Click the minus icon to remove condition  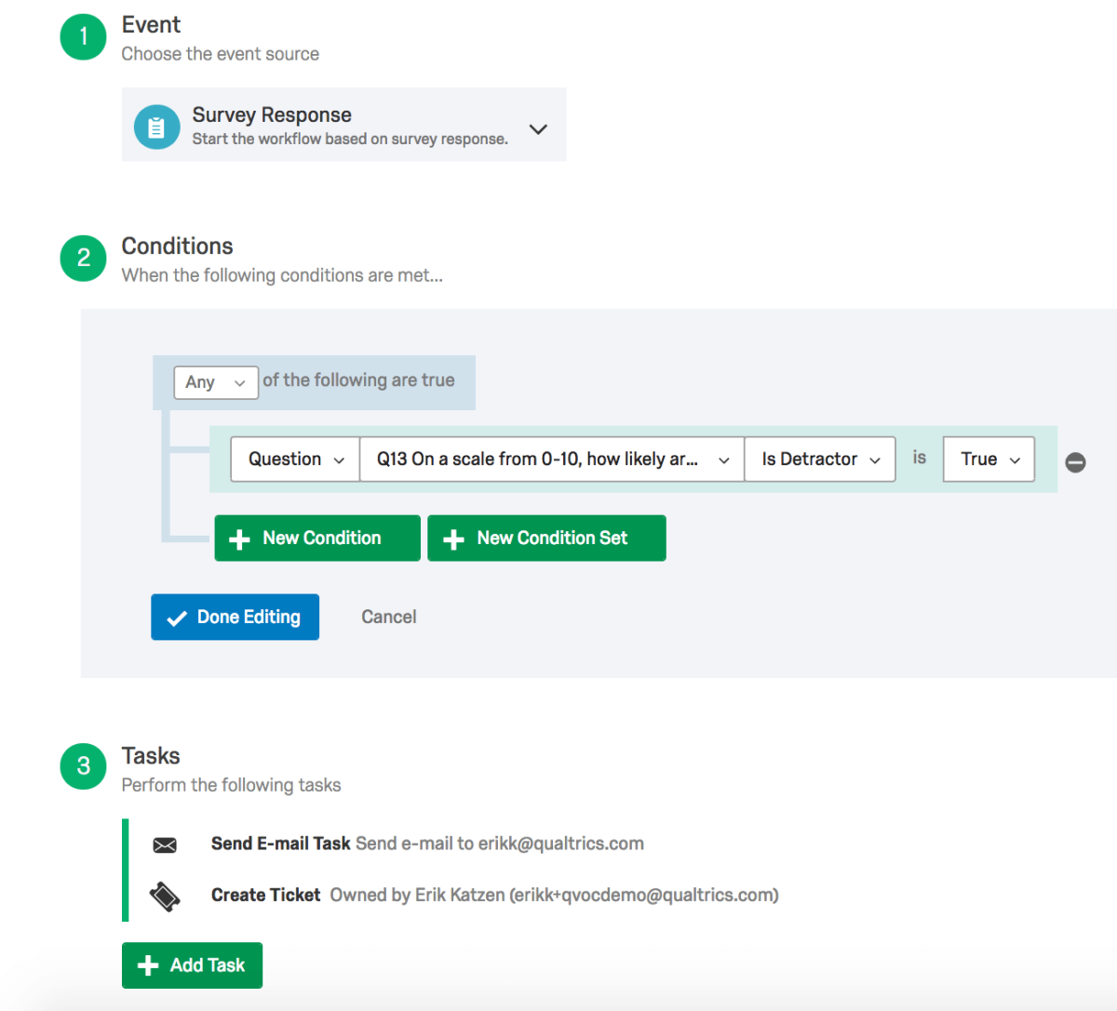coord(1075,462)
